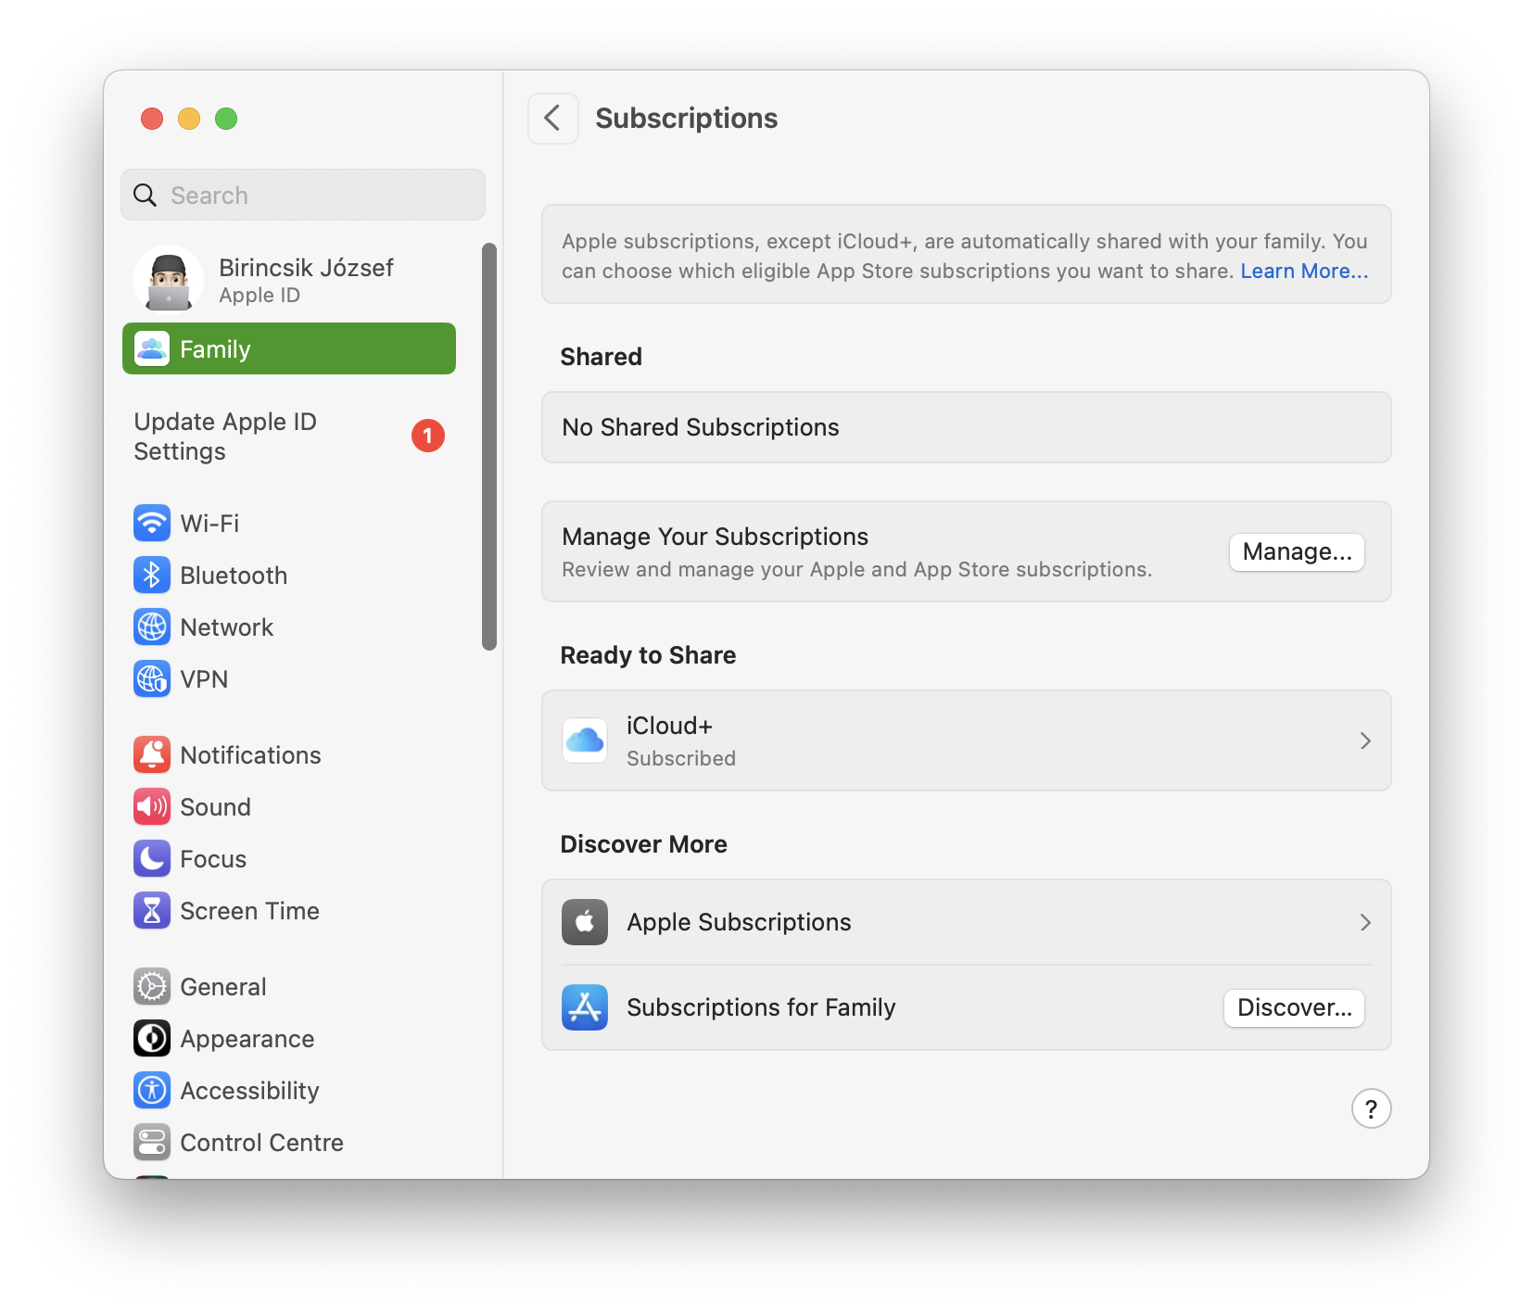Expand Apple Subscriptions chevron
The height and width of the screenshot is (1316, 1533).
[x=1365, y=922]
